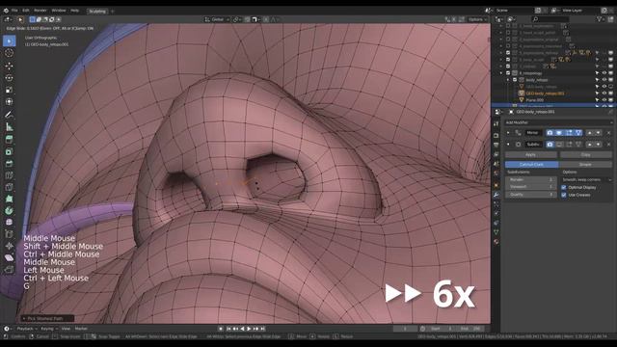Open the Modifiers wrench properties tab
The height and width of the screenshot is (347, 617).
point(496,195)
